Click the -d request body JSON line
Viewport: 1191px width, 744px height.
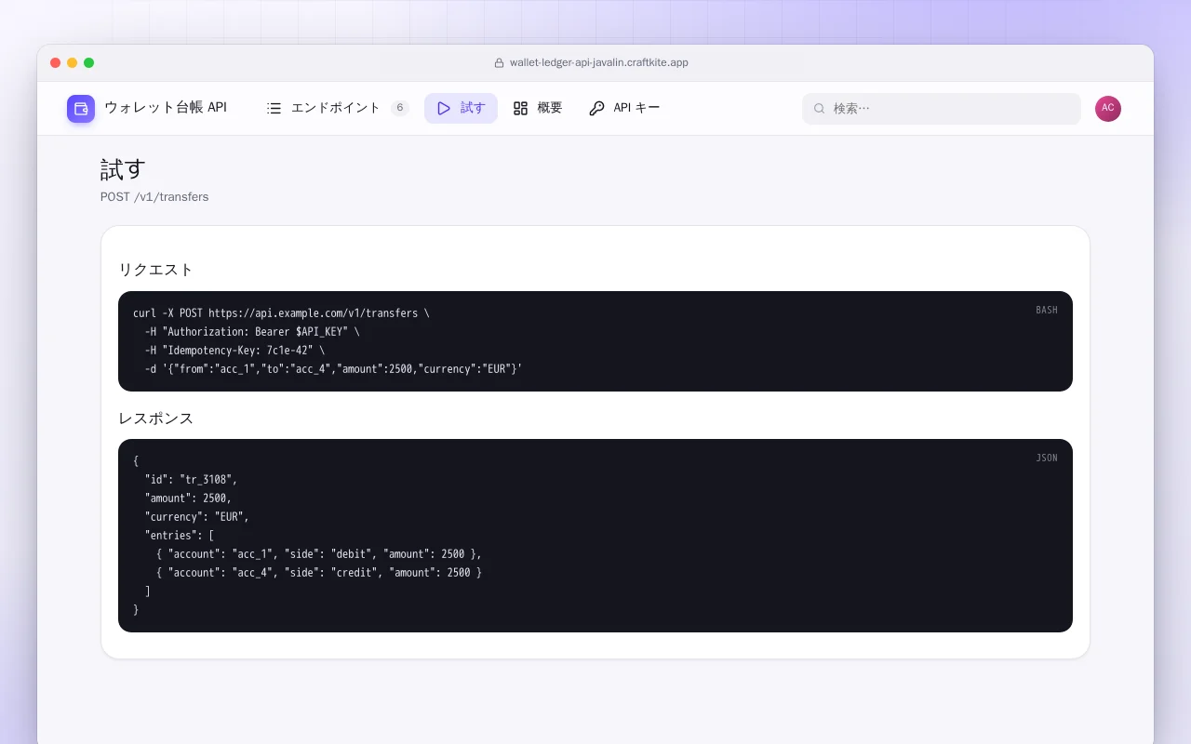coord(333,369)
